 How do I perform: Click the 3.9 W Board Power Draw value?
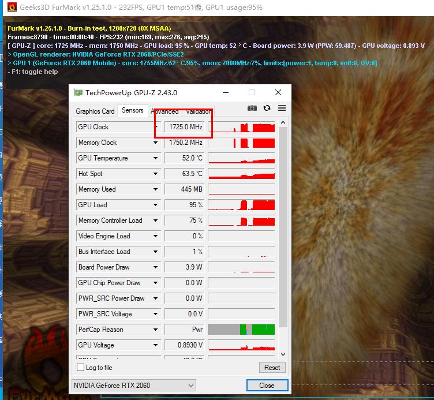(184, 267)
